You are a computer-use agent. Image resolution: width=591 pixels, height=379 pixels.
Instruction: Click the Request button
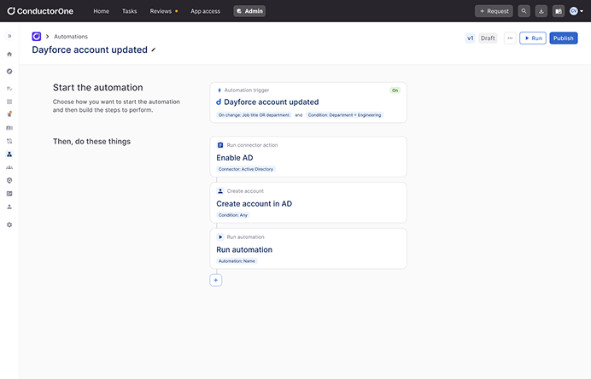[x=494, y=11]
